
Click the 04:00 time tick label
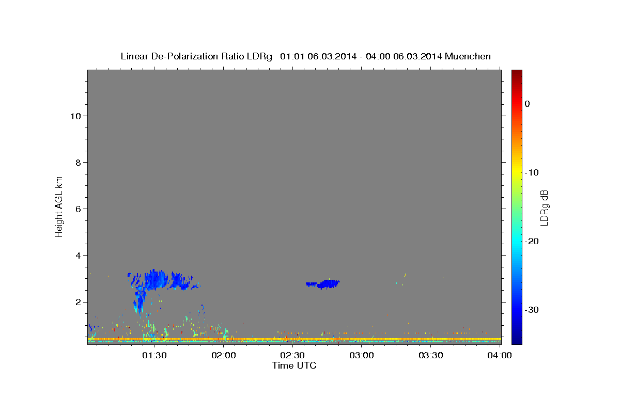[500, 355]
